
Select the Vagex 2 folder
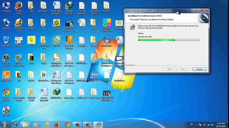click(94, 42)
